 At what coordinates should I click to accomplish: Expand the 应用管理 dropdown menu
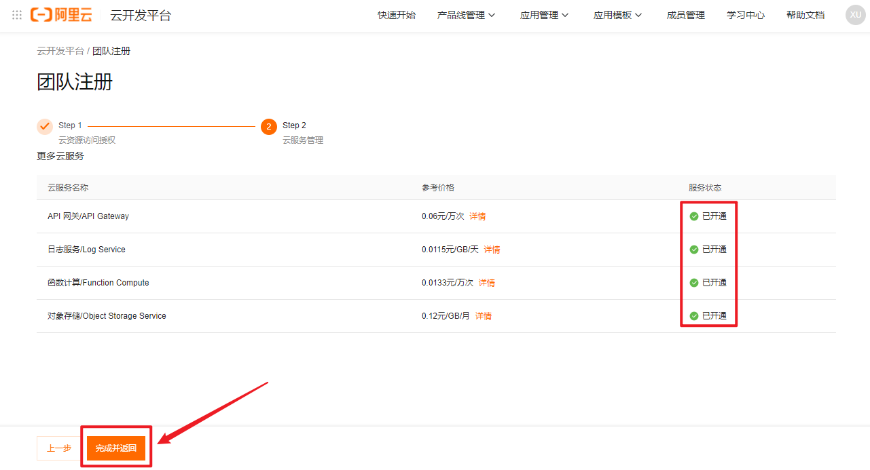545,15
